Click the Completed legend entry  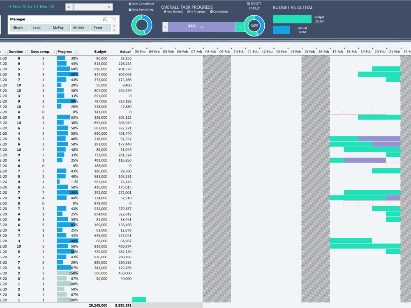(219, 12)
